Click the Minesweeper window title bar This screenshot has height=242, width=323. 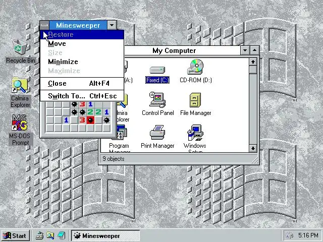tap(78, 25)
